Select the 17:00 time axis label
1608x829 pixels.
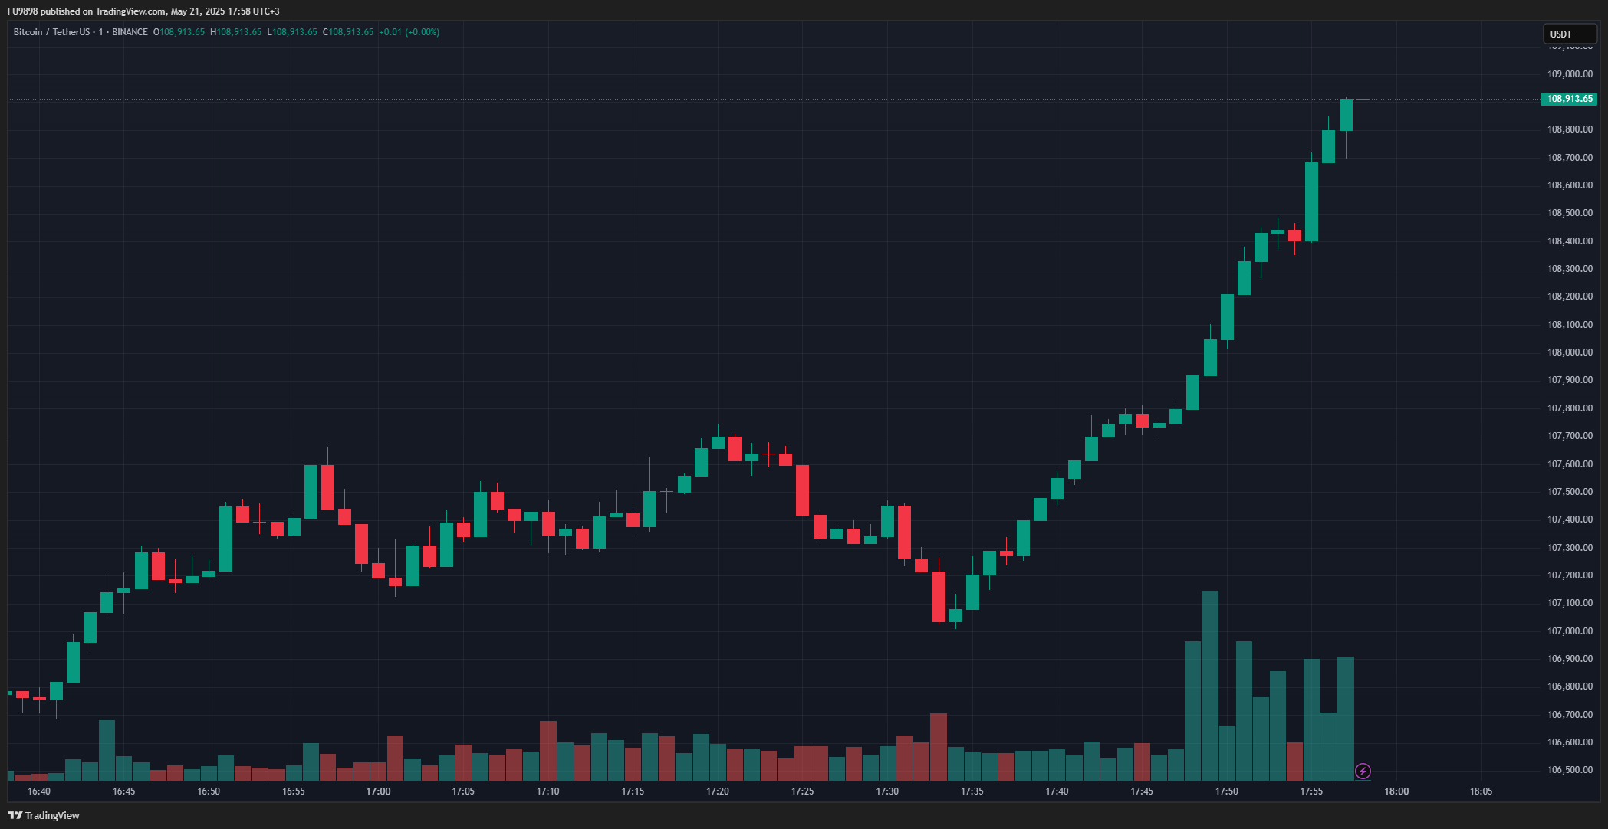tap(378, 791)
